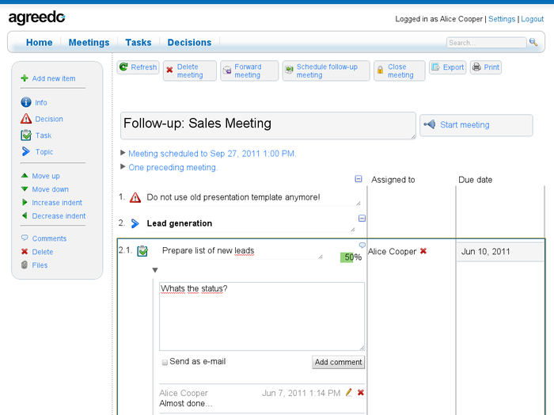Image resolution: width=554 pixels, height=415 pixels.
Task: Click the Logout link
Action: 532,19
